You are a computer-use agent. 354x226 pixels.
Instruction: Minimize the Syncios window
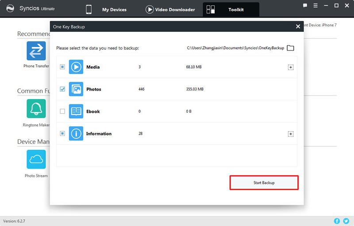coord(326,5)
